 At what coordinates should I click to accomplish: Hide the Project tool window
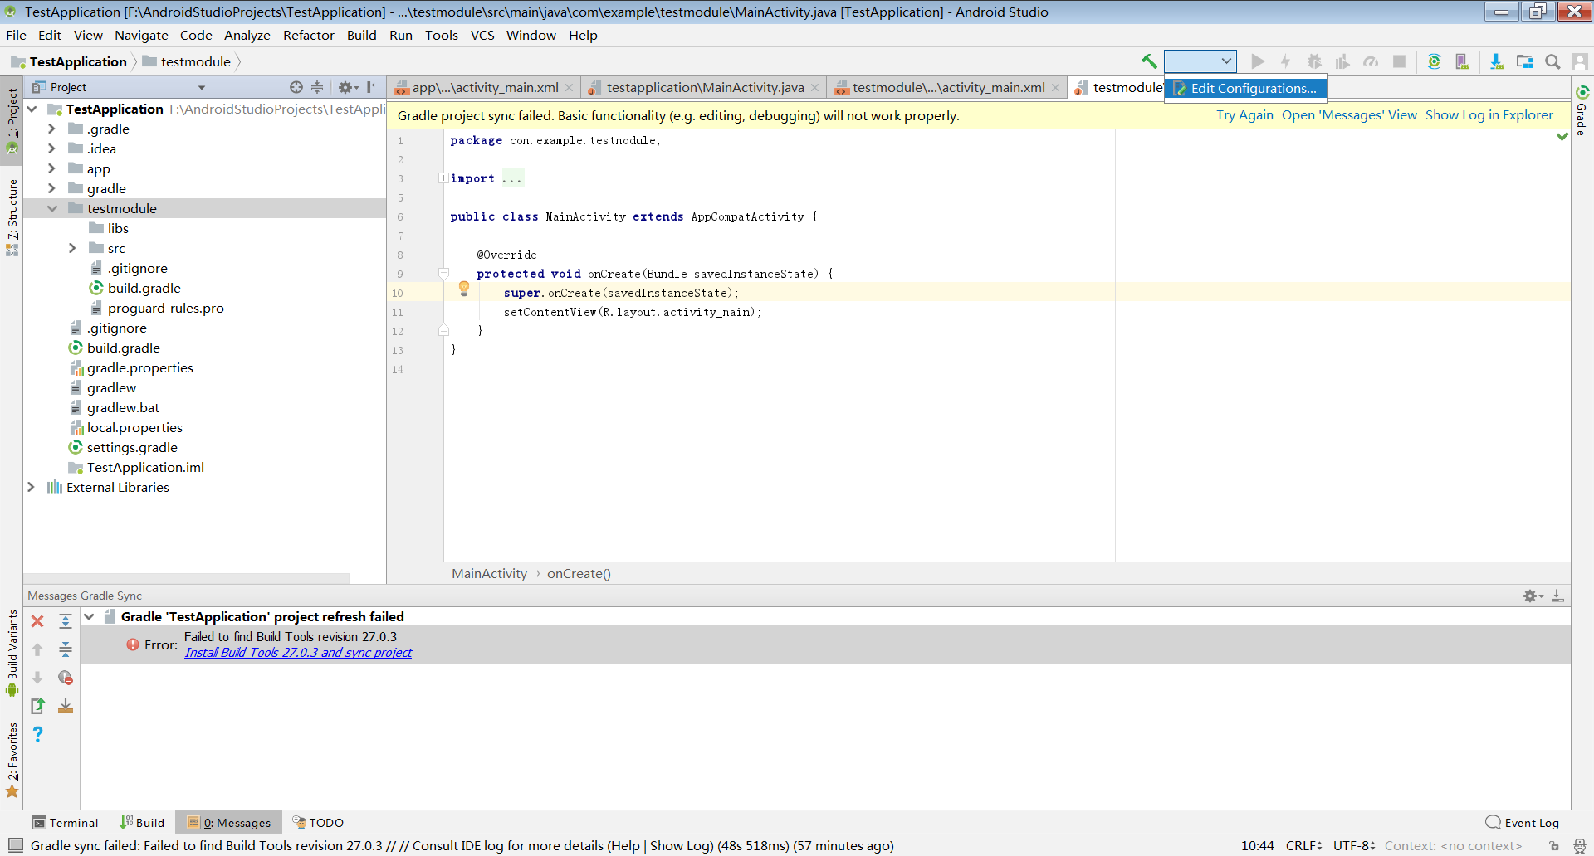[x=374, y=87]
